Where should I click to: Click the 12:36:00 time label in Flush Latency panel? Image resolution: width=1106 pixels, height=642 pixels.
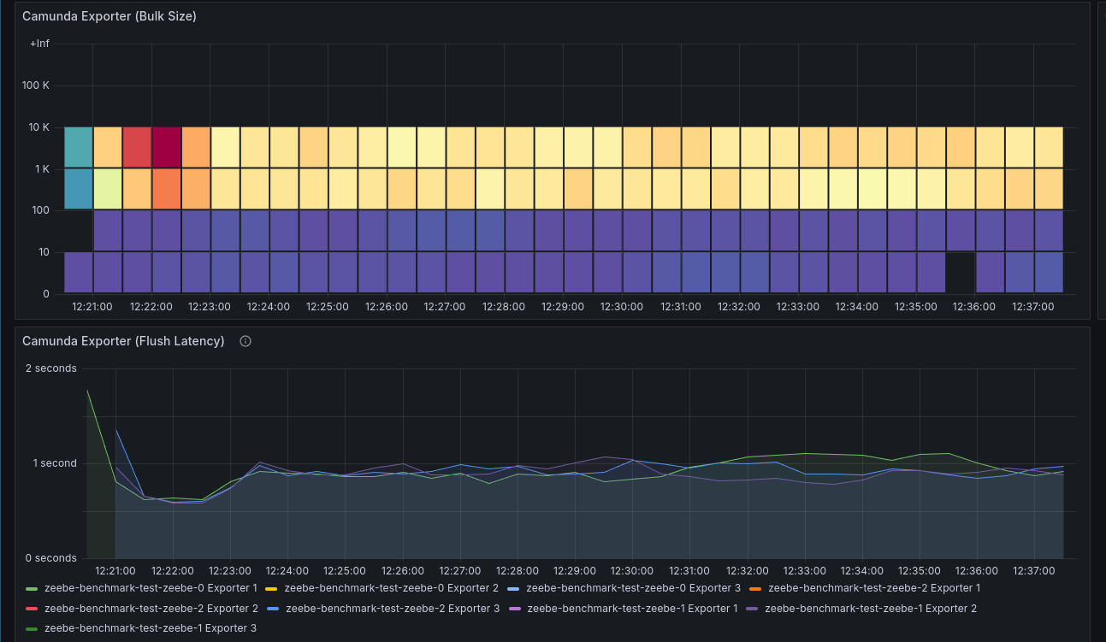(x=978, y=570)
